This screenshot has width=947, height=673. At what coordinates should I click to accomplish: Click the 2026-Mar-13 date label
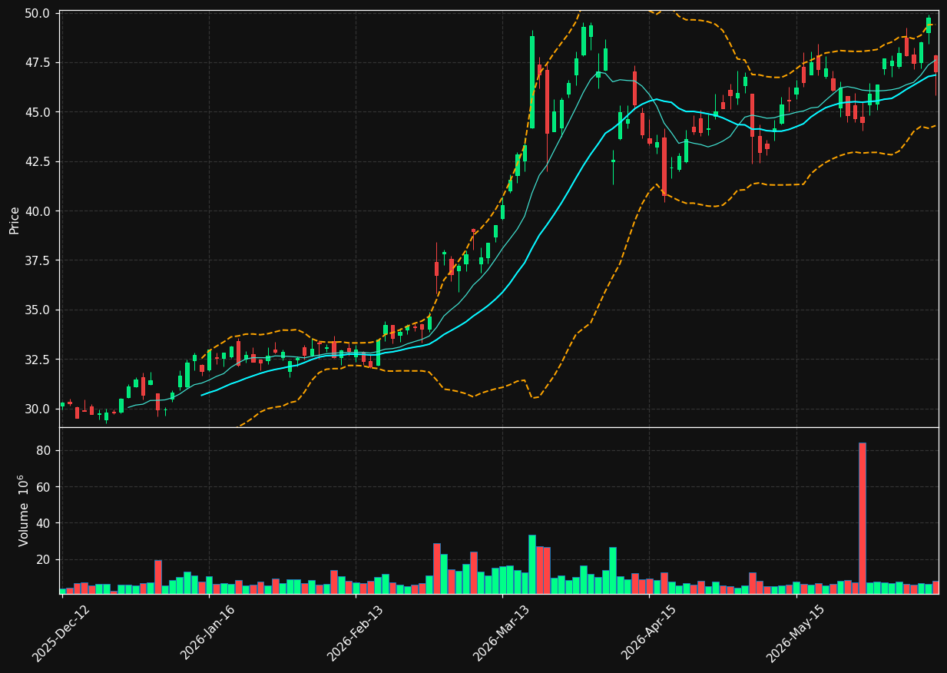[501, 634]
